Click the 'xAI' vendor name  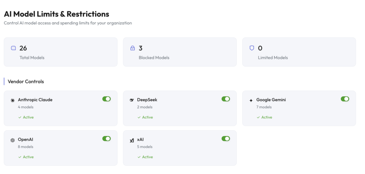(140, 140)
